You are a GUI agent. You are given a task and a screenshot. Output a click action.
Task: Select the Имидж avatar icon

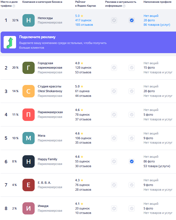(x=29, y=208)
